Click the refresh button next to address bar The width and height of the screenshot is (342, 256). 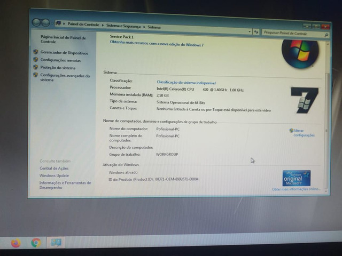(256, 32)
